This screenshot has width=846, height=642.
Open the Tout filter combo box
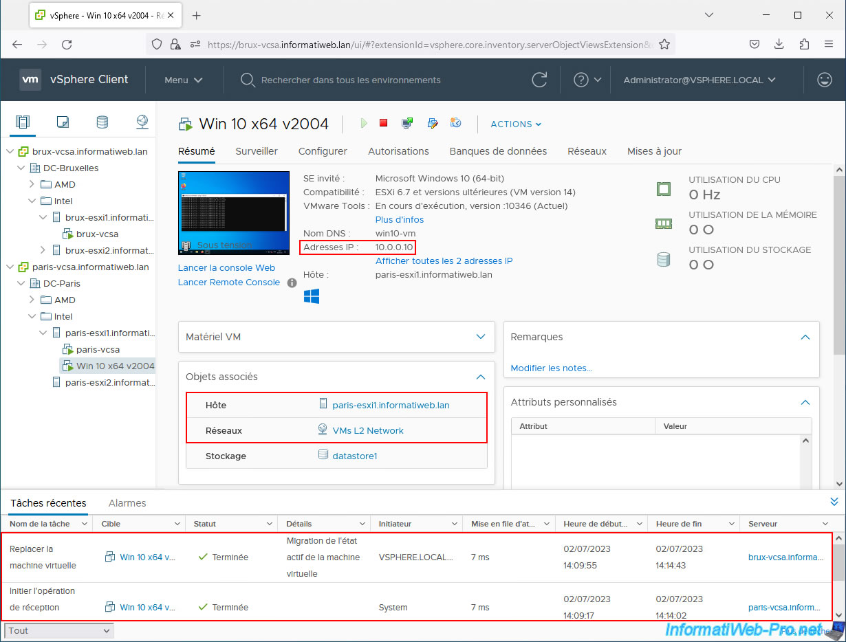coord(59,630)
